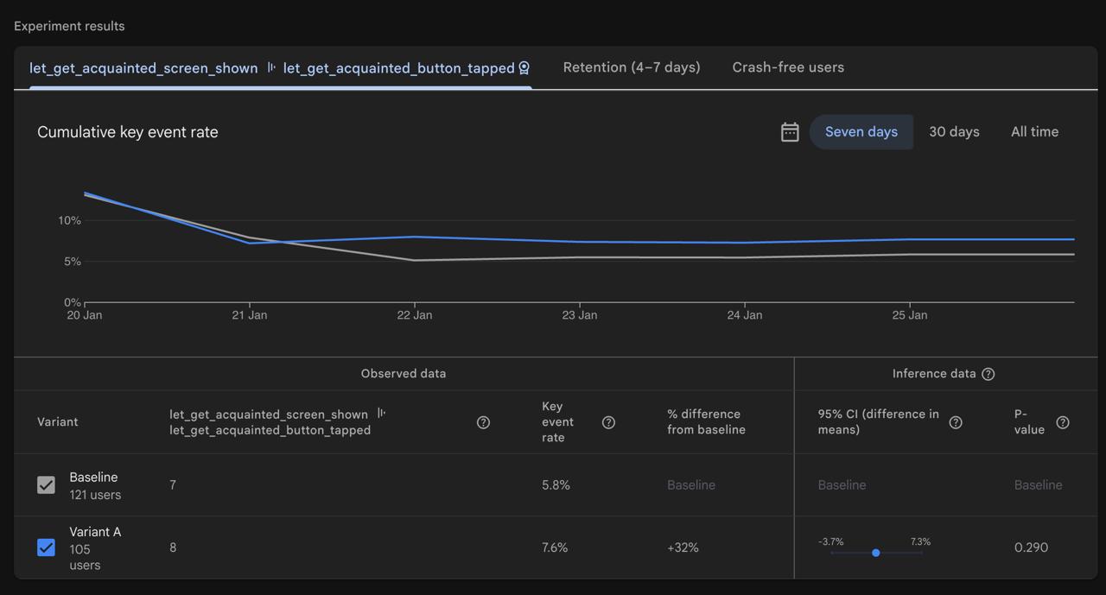
Task: Click help icon for the funnel metric column
Action: (483, 422)
